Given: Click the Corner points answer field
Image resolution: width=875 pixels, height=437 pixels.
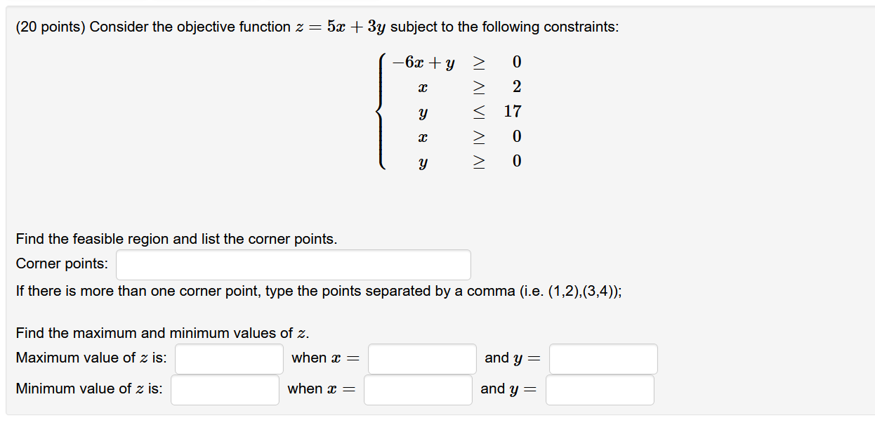Looking at the screenshot, I should (294, 265).
